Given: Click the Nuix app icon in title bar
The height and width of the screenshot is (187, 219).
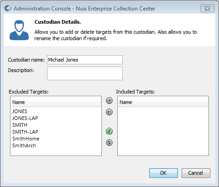Looking at the screenshot, I should [x=8, y=8].
